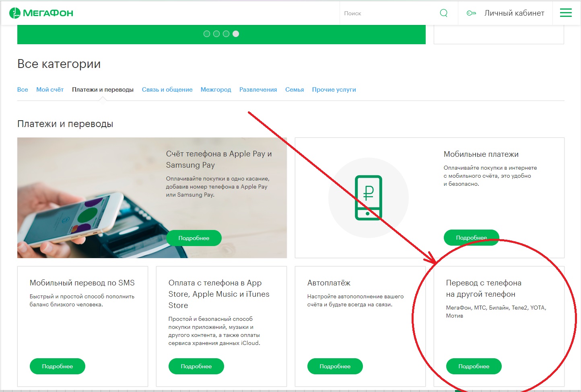The image size is (581, 392).
Task: Switch to the Развлечения tab
Action: 258,90
